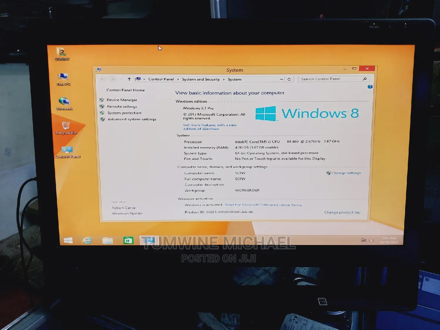440x330 pixels.
Task: Open System protection link
Action: point(124,113)
